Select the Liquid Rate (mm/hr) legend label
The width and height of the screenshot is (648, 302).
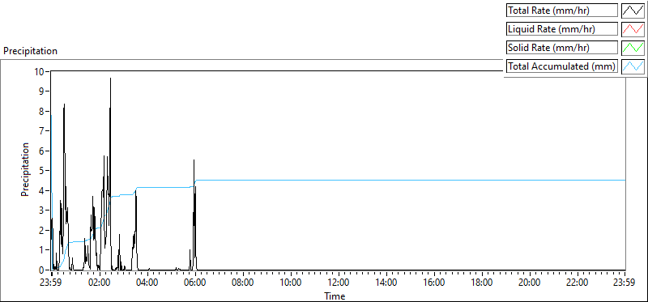click(562, 29)
